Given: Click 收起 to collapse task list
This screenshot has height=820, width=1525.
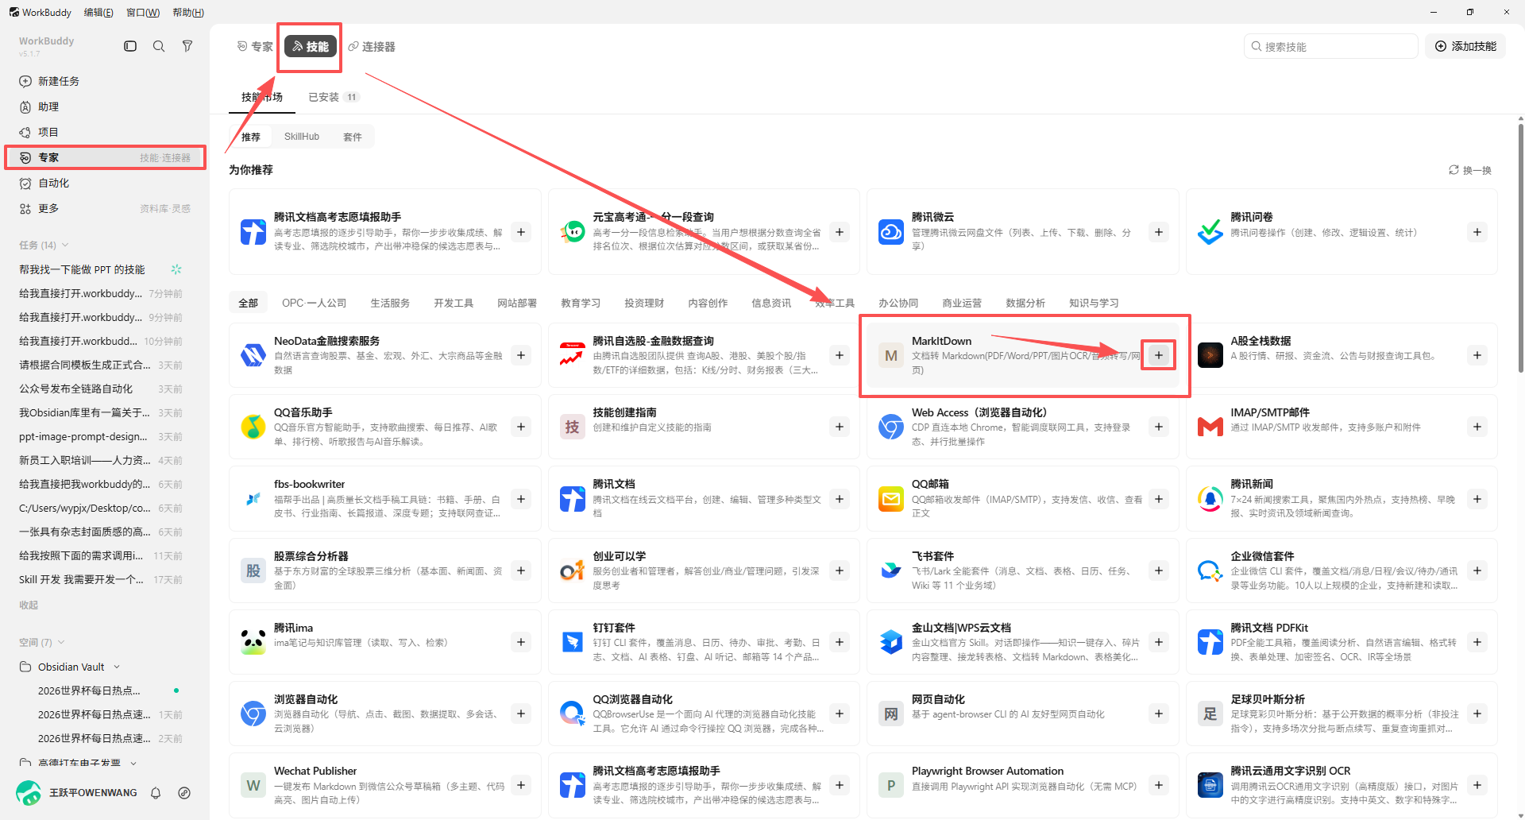Looking at the screenshot, I should [29, 605].
